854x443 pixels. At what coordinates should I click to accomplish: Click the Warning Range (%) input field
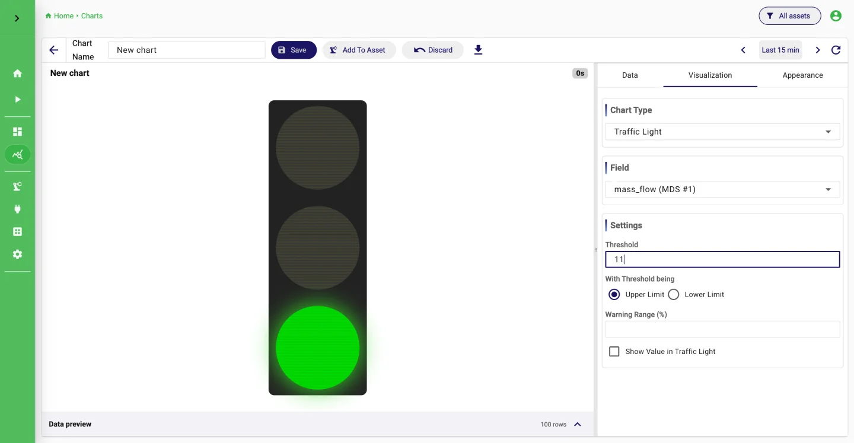[722, 329]
